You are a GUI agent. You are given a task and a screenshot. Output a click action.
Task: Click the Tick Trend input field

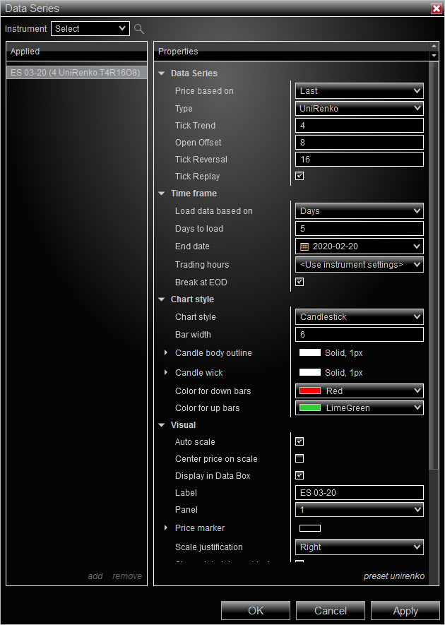pyautogui.click(x=360, y=126)
